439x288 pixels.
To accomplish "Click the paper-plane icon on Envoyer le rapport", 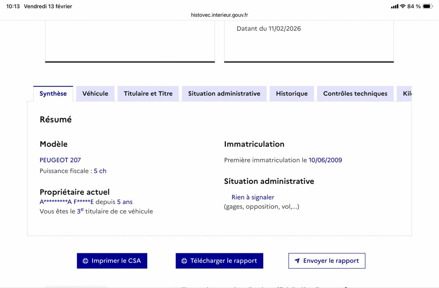I will [297, 261].
